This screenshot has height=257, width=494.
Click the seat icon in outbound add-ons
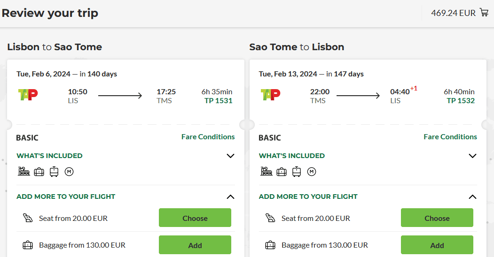pos(28,218)
